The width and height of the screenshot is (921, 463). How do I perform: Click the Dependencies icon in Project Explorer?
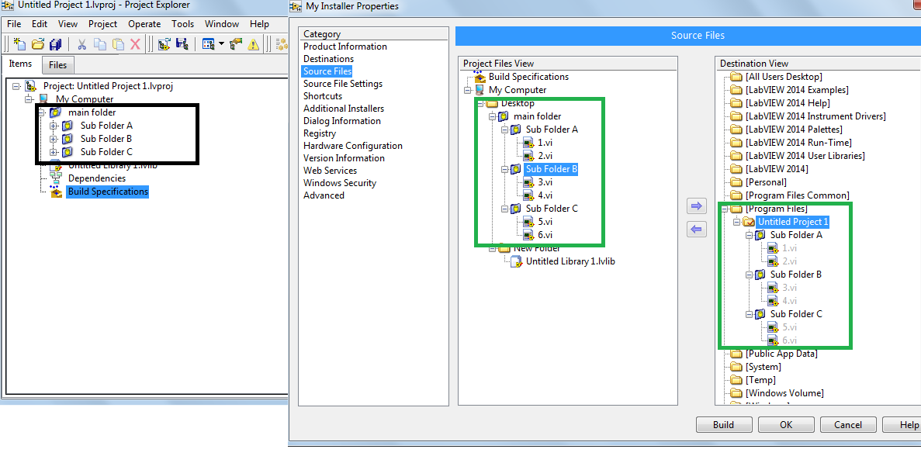57,178
